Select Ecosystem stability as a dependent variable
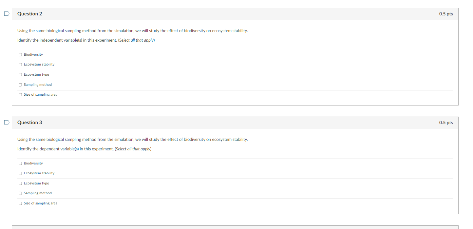The width and height of the screenshot is (473, 229). [20, 173]
